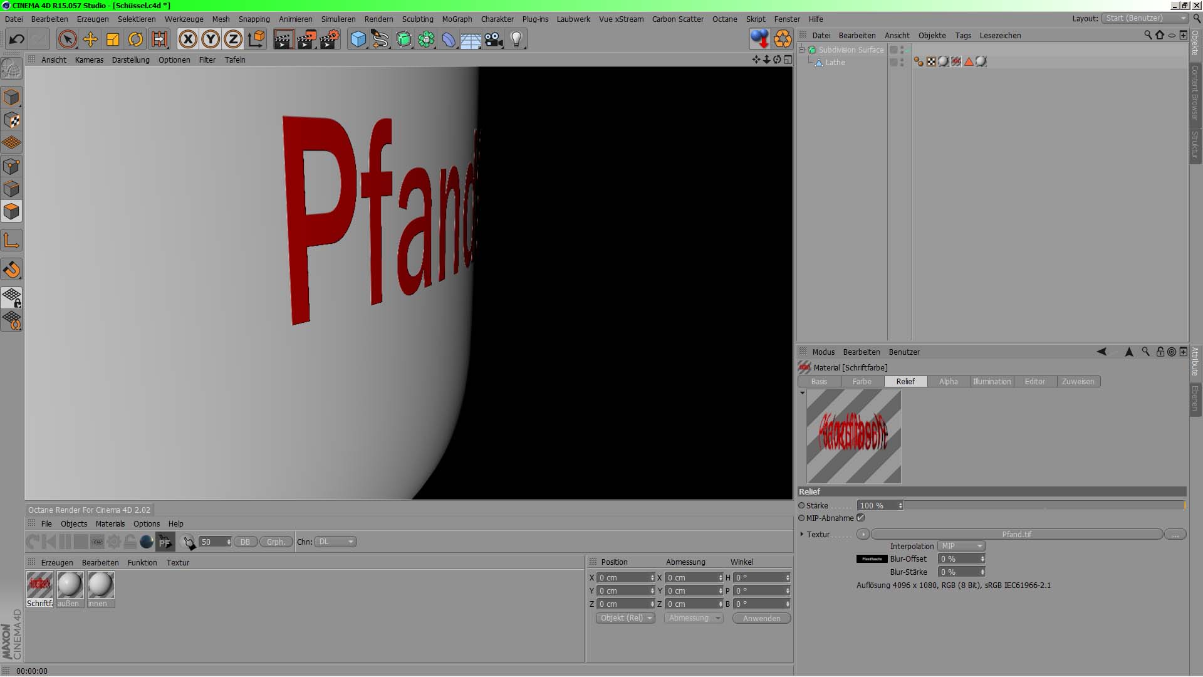1203x677 pixels.
Task: Select the außen material thumbnail
Action: pos(70,585)
